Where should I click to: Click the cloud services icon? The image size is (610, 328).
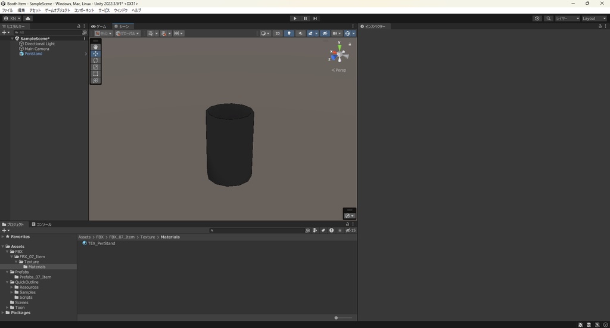(28, 18)
